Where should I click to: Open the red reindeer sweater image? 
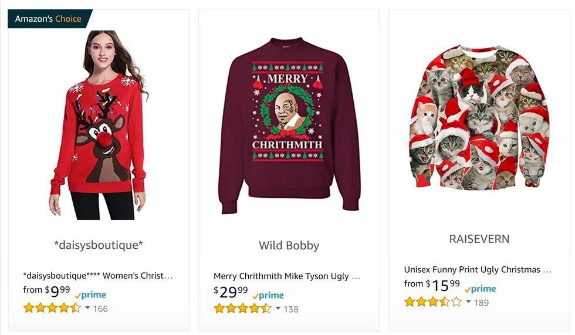(98, 124)
